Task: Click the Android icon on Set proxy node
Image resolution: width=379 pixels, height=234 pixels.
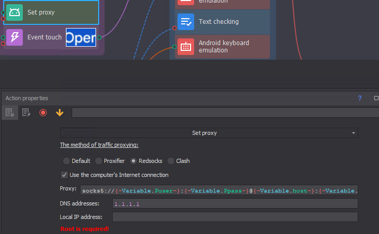Action: tap(15, 12)
